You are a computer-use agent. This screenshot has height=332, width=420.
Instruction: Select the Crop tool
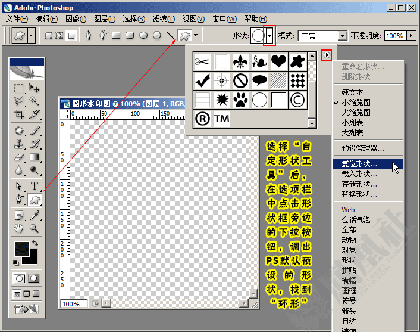(19, 114)
